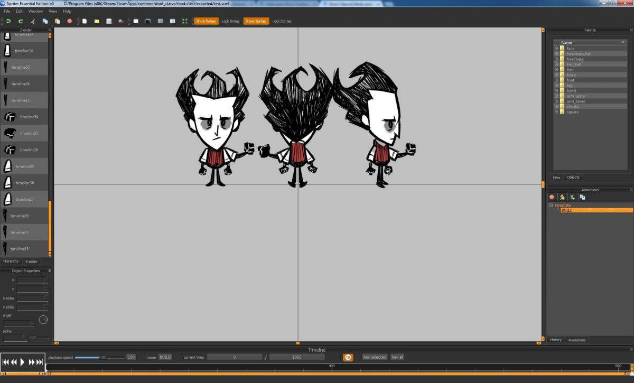Viewport: 634px width, 383px height.
Task: Click the orange loop playback icon
Action: pos(348,358)
